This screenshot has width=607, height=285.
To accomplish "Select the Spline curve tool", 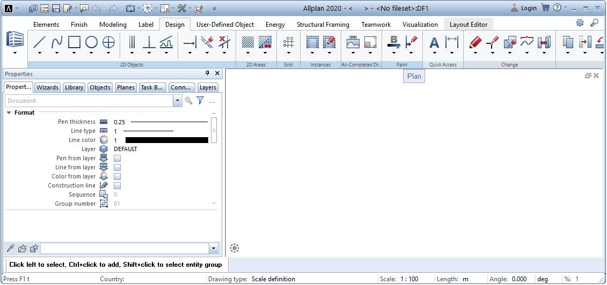I will click(x=56, y=42).
